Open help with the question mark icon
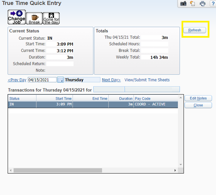The height and width of the screenshot is (195, 216). click(x=213, y=3)
